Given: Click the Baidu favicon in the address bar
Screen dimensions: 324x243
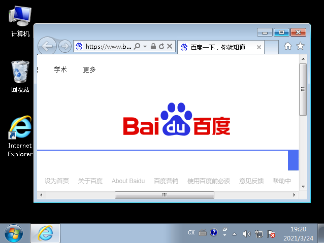Looking at the screenshot, I should pyautogui.click(x=79, y=46).
